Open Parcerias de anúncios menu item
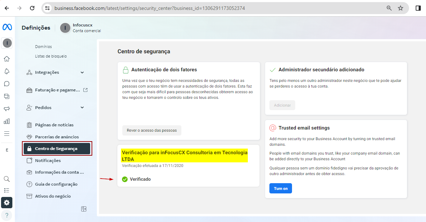The height and width of the screenshot is (222, 426). coord(57,137)
